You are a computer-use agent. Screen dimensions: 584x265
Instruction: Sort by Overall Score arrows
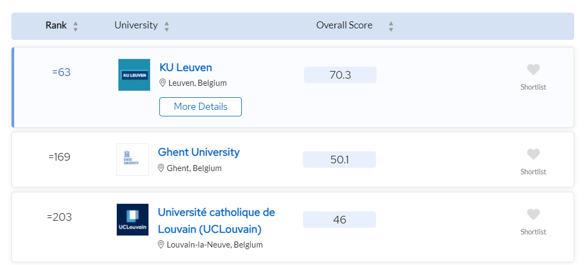point(391,26)
